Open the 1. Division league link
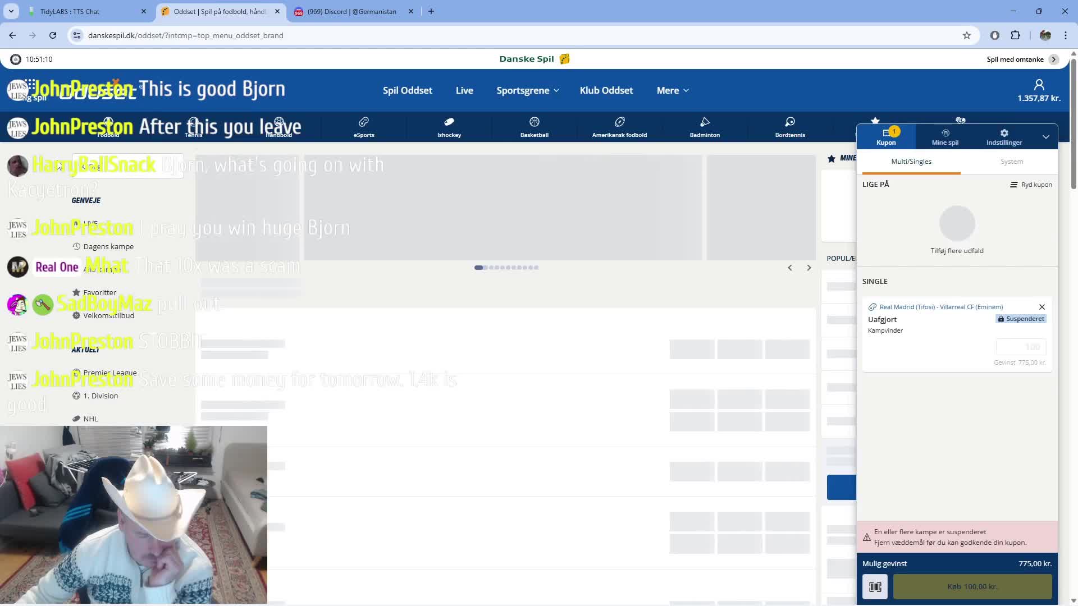 tap(95, 396)
